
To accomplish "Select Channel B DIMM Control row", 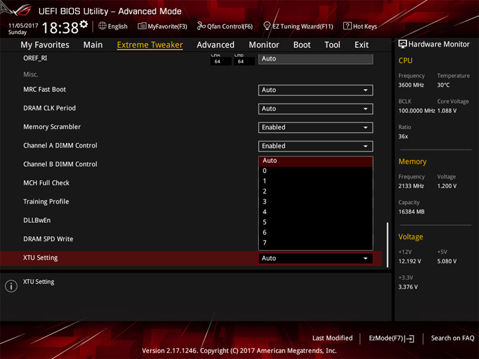I will pos(60,164).
